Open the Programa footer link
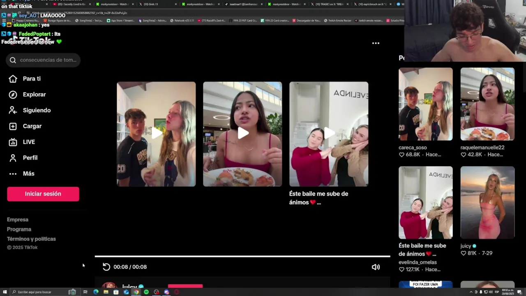The width and height of the screenshot is (526, 296). pos(19,229)
